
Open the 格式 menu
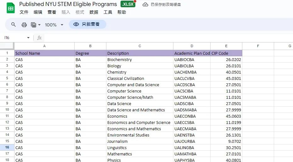[80, 12]
